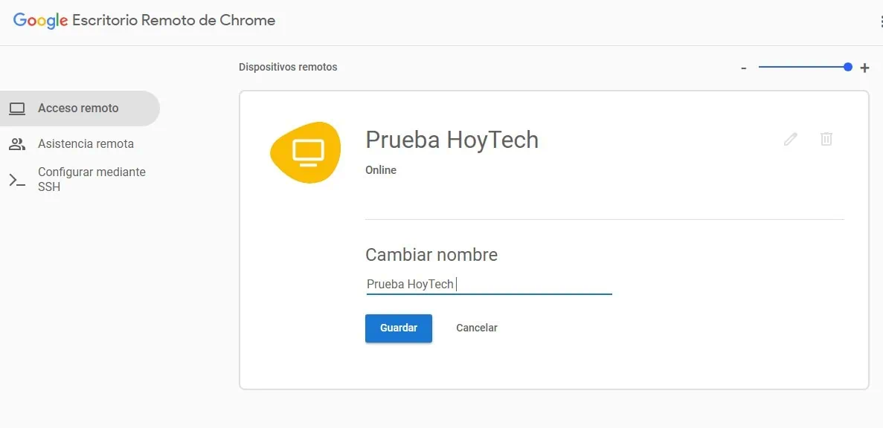Click the blue size slider handle

(848, 67)
